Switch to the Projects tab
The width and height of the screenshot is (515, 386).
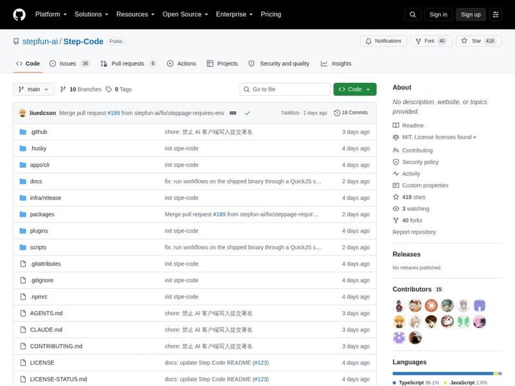click(x=222, y=64)
